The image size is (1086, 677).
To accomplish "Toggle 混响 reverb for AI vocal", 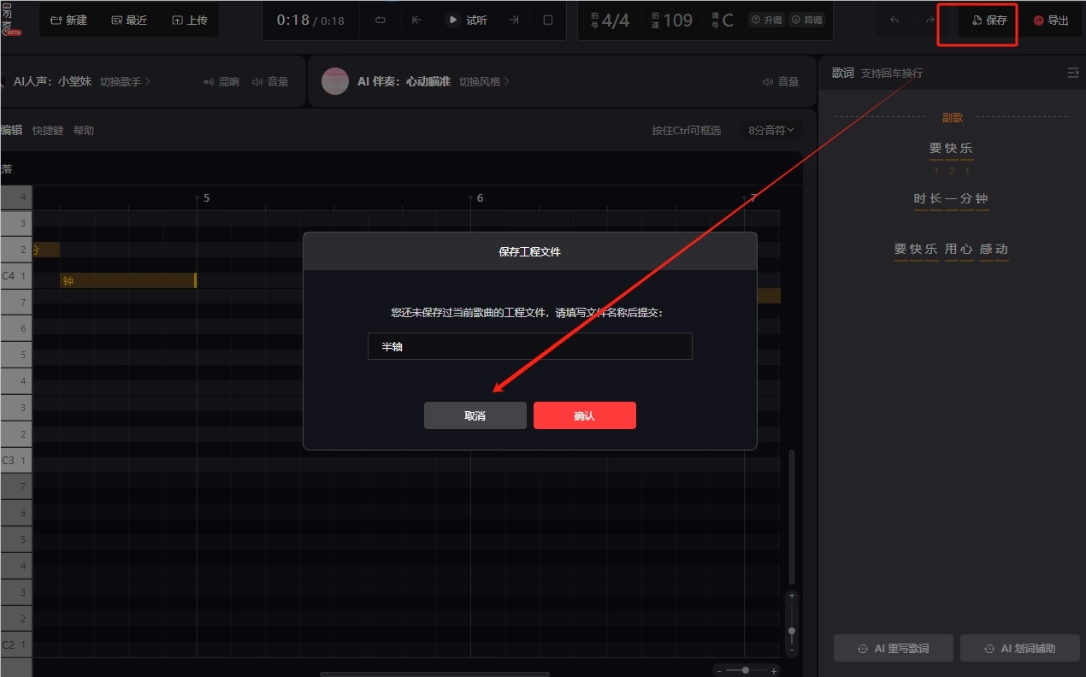I will (221, 81).
